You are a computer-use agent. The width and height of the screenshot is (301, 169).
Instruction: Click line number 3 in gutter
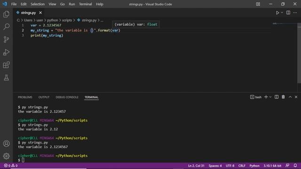click(23, 35)
